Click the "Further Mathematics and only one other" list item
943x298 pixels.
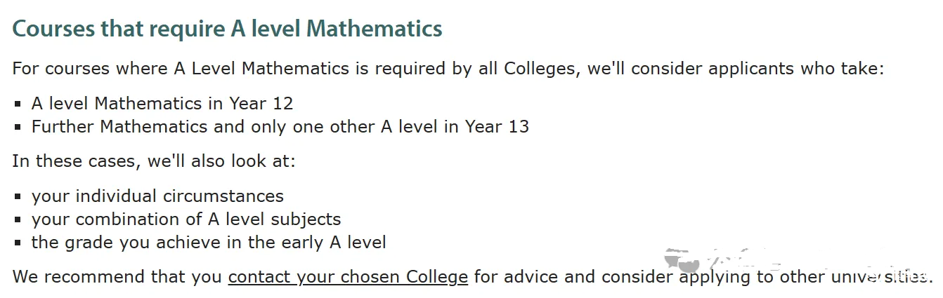[x=280, y=126]
